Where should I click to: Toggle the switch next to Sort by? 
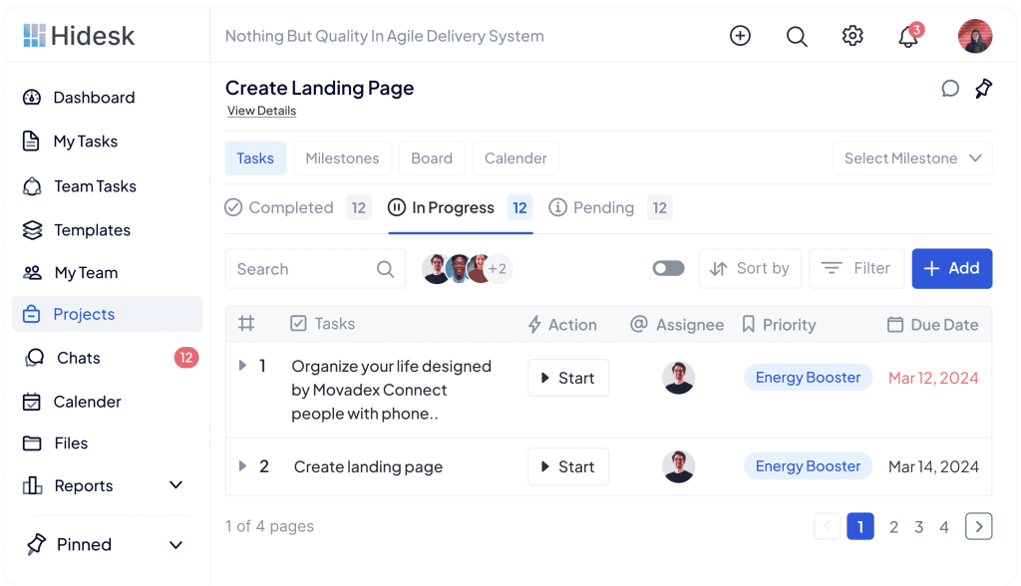tap(668, 268)
